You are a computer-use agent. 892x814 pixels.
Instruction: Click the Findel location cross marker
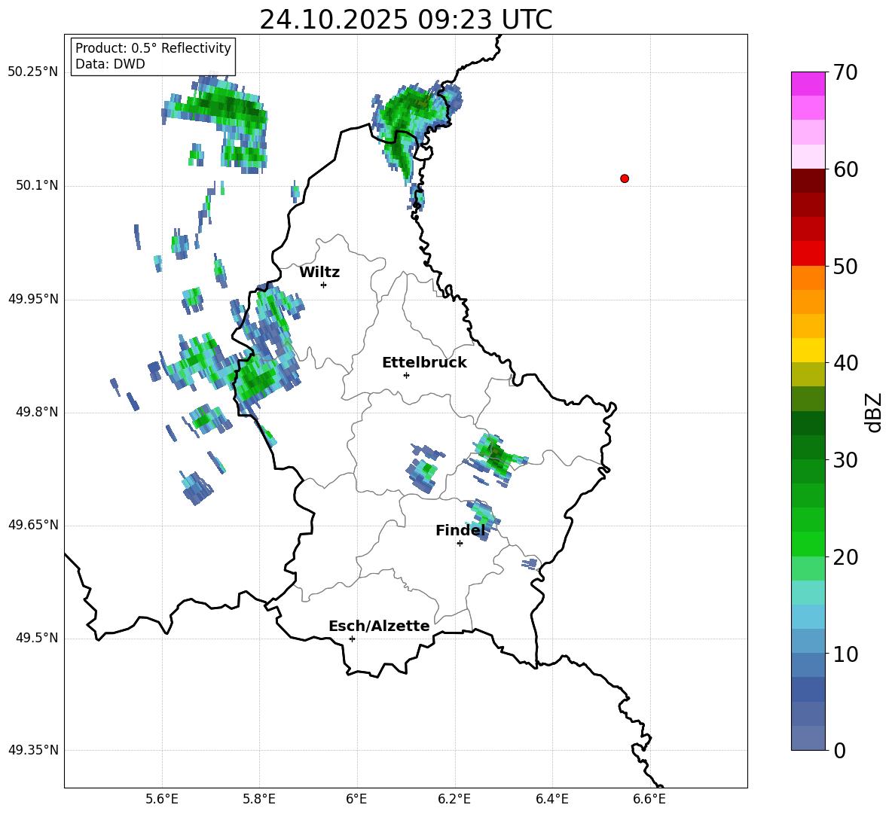(x=460, y=544)
